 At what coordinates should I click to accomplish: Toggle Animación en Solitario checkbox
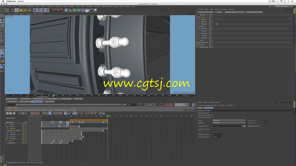point(213,115)
